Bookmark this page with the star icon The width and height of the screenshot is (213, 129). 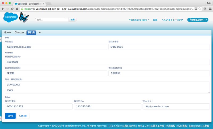(x=199, y=9)
